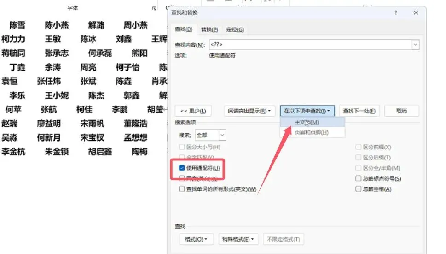Click the 查找内容 input field
446x254 pixels.
(x=310, y=44)
